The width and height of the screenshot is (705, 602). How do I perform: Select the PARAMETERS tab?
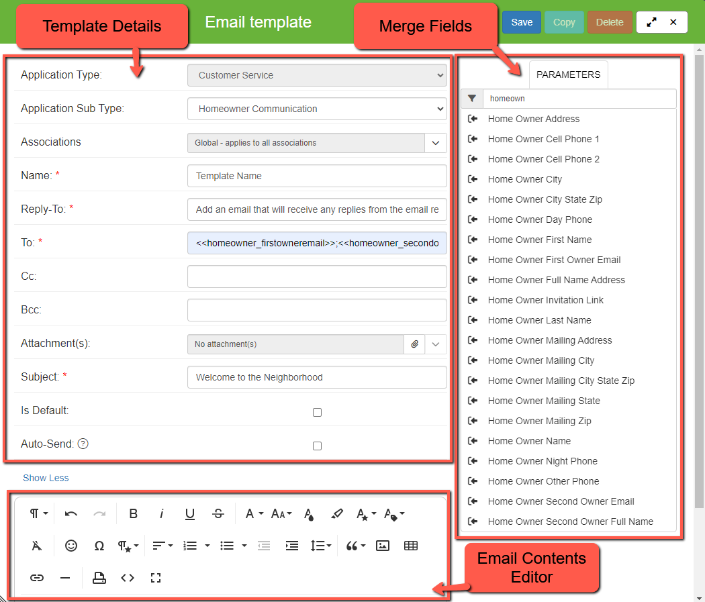[568, 74]
